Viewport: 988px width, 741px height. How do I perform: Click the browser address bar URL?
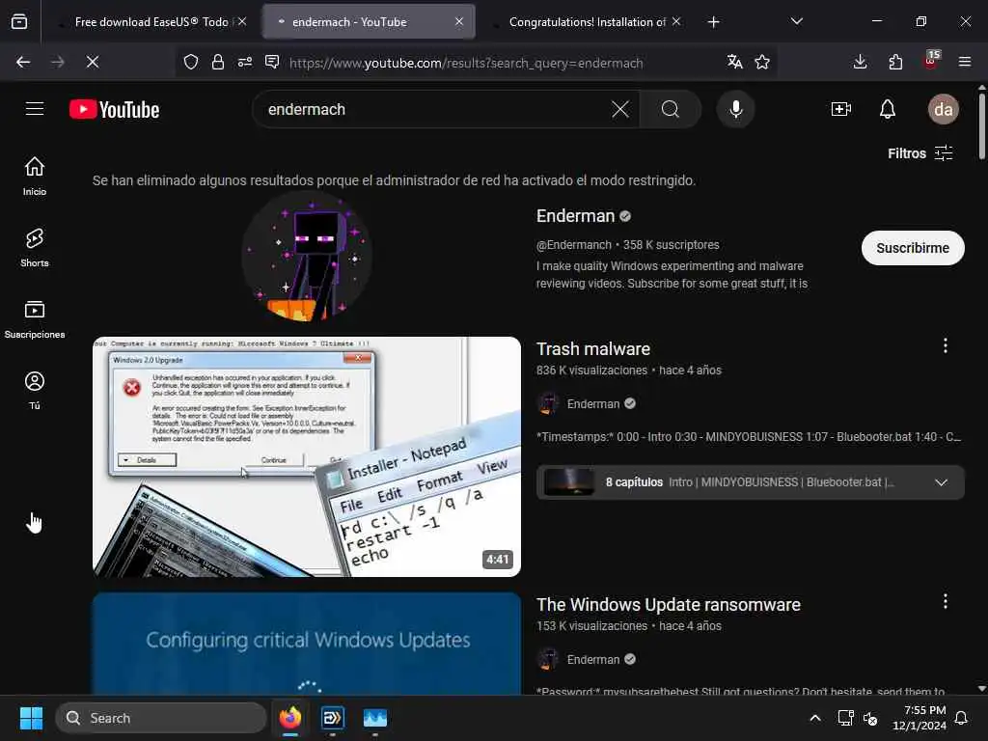[x=466, y=63]
